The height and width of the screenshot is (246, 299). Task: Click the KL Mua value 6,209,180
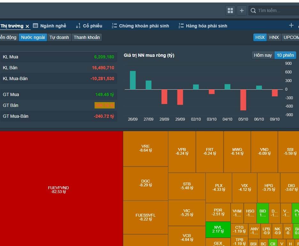(104, 57)
